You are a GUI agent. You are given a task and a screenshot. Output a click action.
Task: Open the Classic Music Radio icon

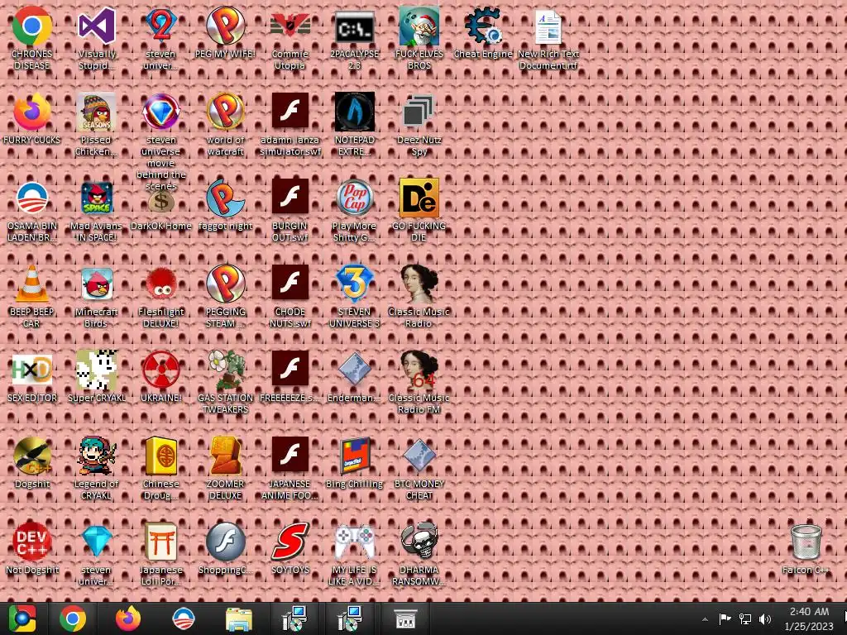tap(419, 296)
